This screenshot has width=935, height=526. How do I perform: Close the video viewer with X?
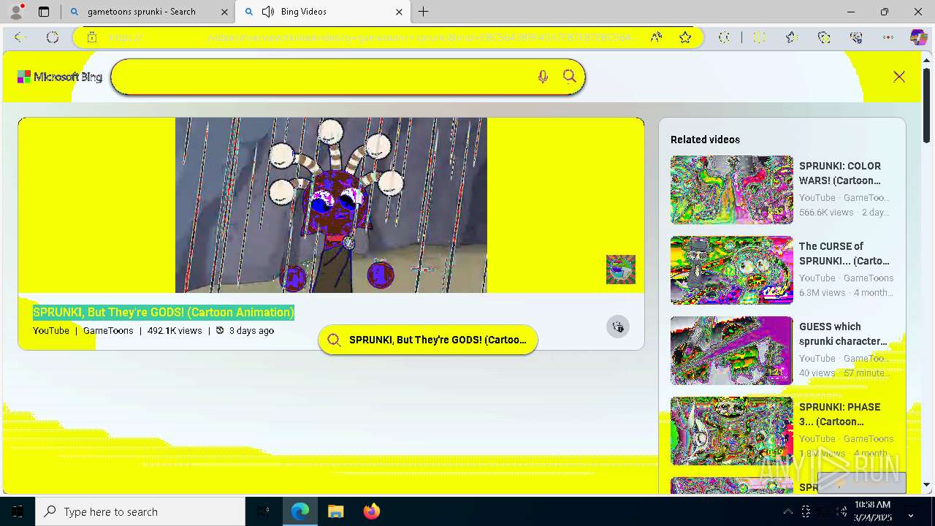point(899,77)
